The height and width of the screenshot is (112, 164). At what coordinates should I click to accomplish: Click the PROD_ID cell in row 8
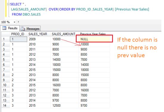[18, 75]
